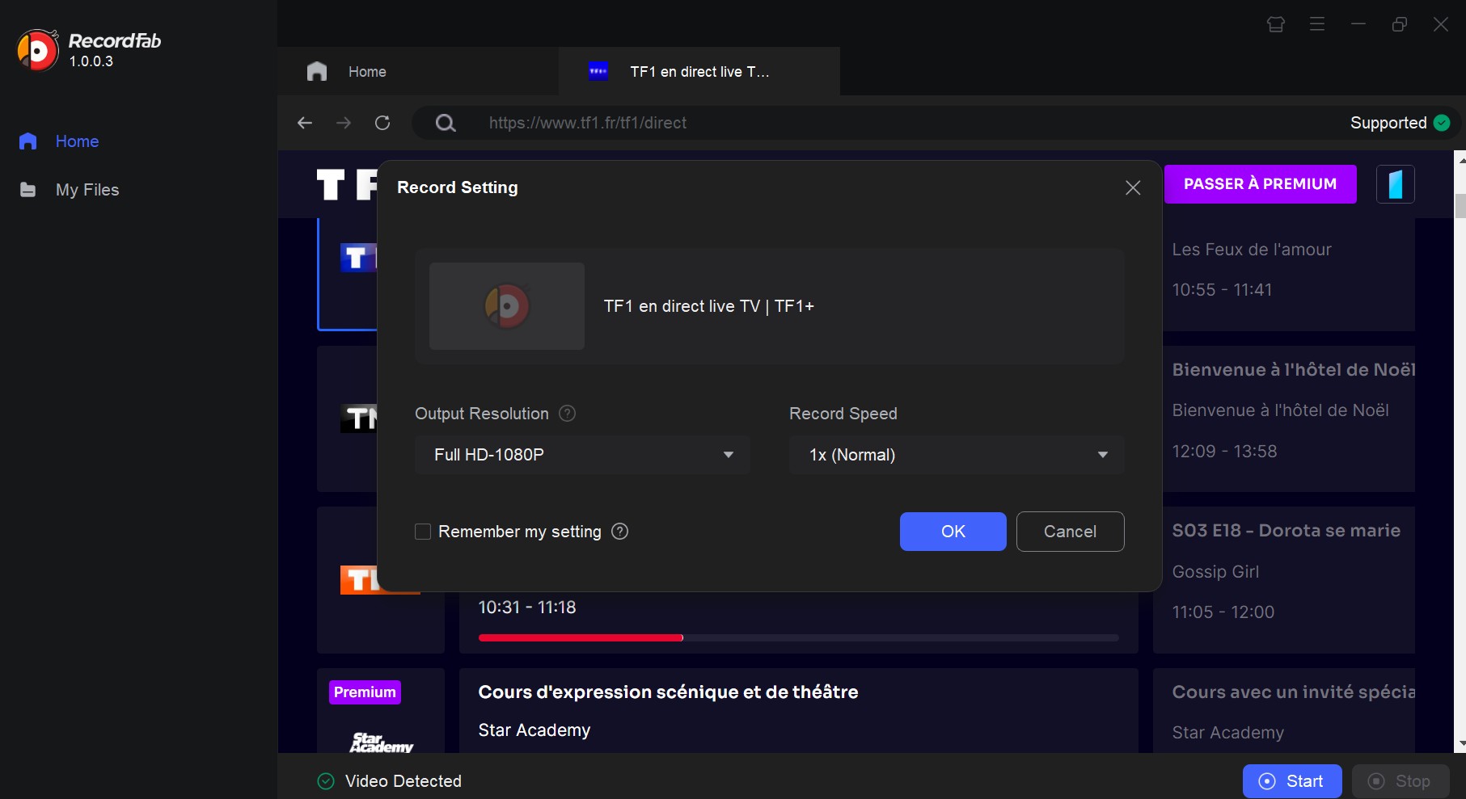Open S03 E18 - Dorota se marie
The height and width of the screenshot is (799, 1466).
click(x=1286, y=531)
